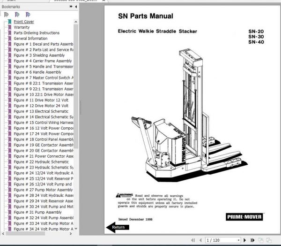The image size is (281, 246).
Task: Close the open document tab
Action: (104, 0)
